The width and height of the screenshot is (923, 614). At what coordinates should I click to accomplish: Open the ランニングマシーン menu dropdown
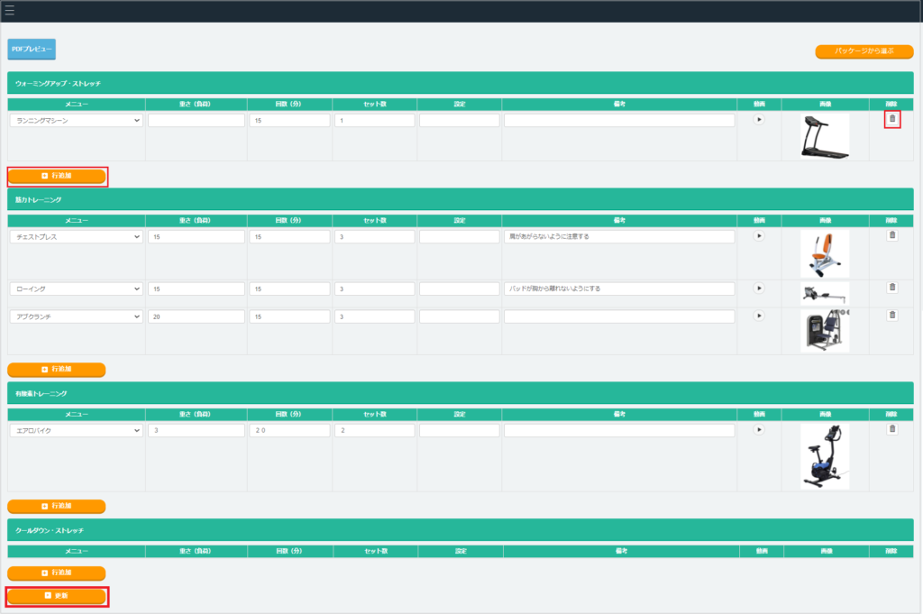point(77,120)
